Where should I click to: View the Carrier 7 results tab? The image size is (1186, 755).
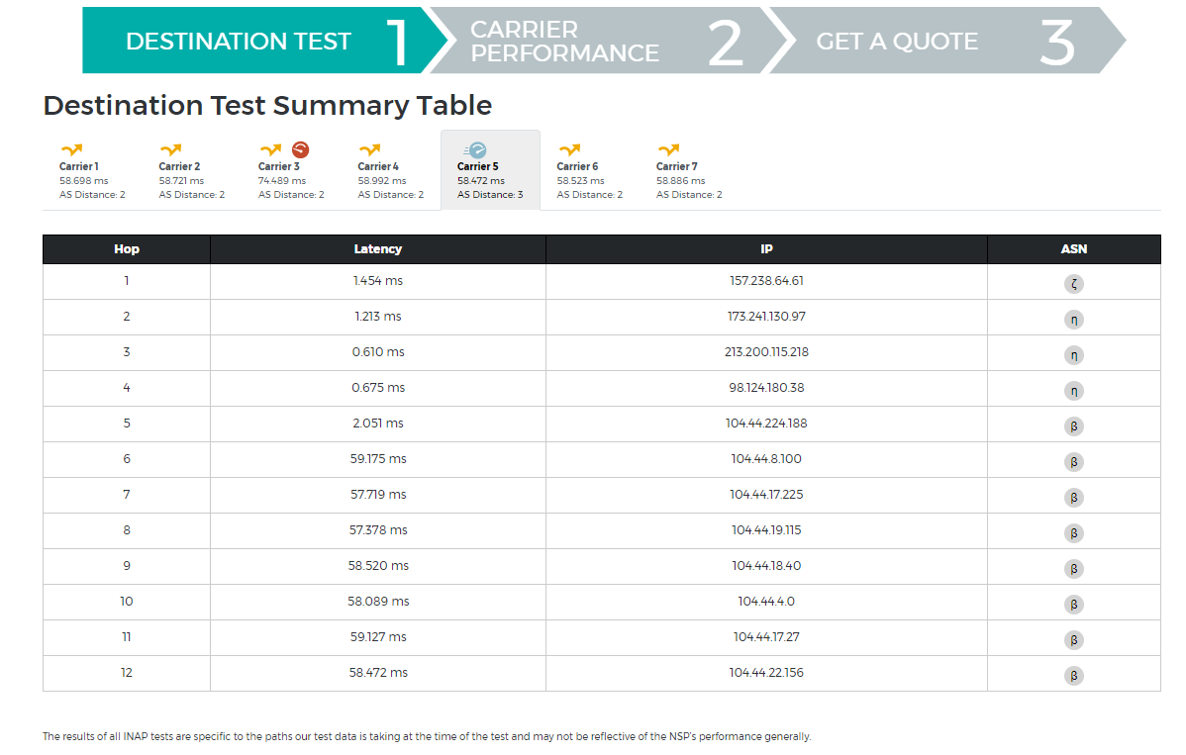coord(689,171)
